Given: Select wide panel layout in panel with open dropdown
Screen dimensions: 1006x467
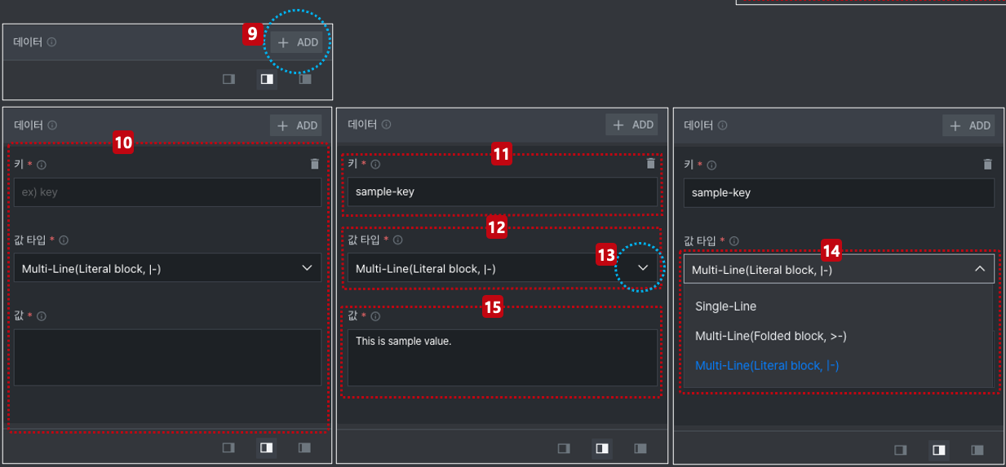Looking at the screenshot, I should pos(977,449).
